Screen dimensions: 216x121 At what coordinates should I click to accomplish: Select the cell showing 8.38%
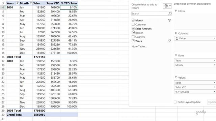[x=69, y=61]
